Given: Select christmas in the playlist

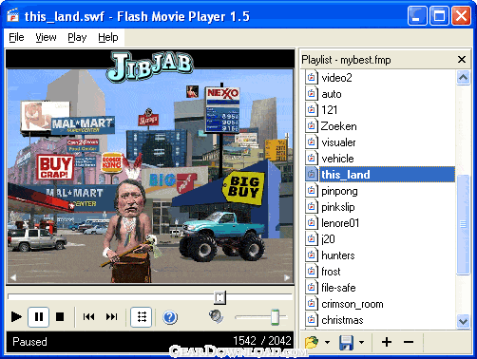Looking at the screenshot, I should tap(379, 320).
